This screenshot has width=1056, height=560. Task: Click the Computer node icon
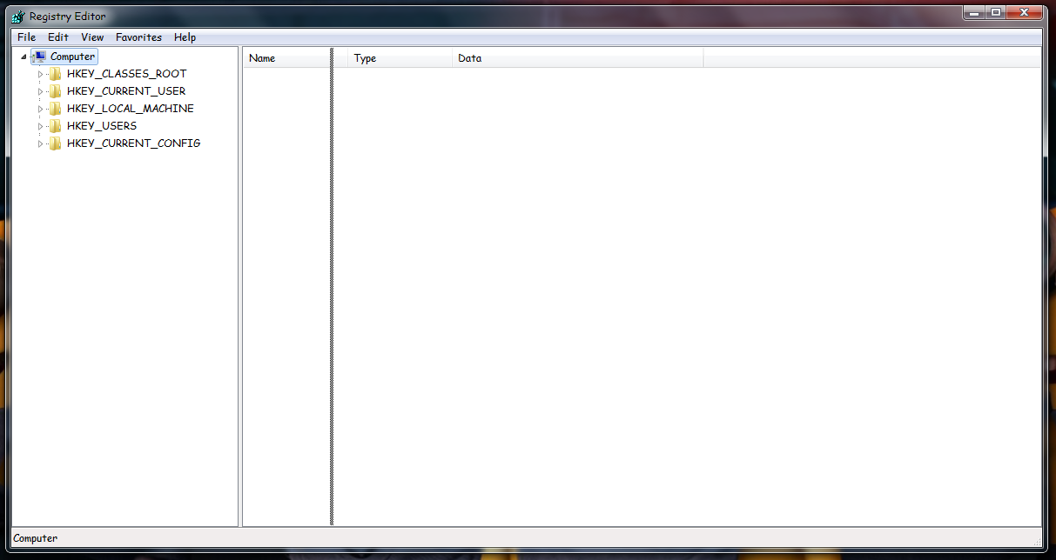[39, 57]
